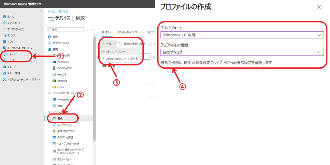Viewport: 330px width, 165px height.
Task: Open スクリプトと修復 item
Action: (63, 137)
